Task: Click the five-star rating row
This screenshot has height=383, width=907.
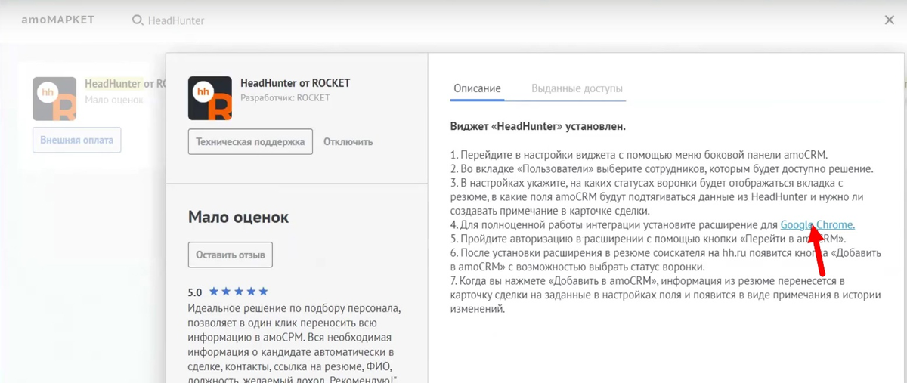Action: (238, 292)
